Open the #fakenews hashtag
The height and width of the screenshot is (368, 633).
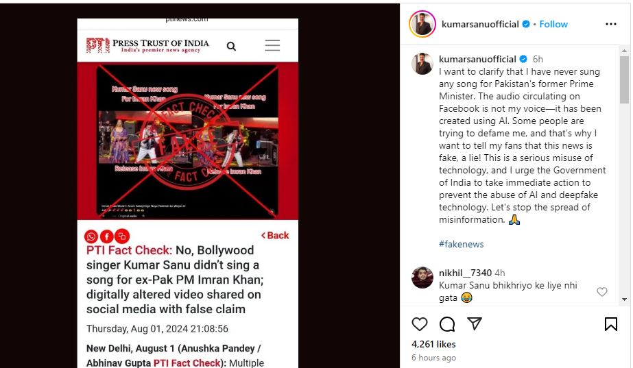click(461, 244)
